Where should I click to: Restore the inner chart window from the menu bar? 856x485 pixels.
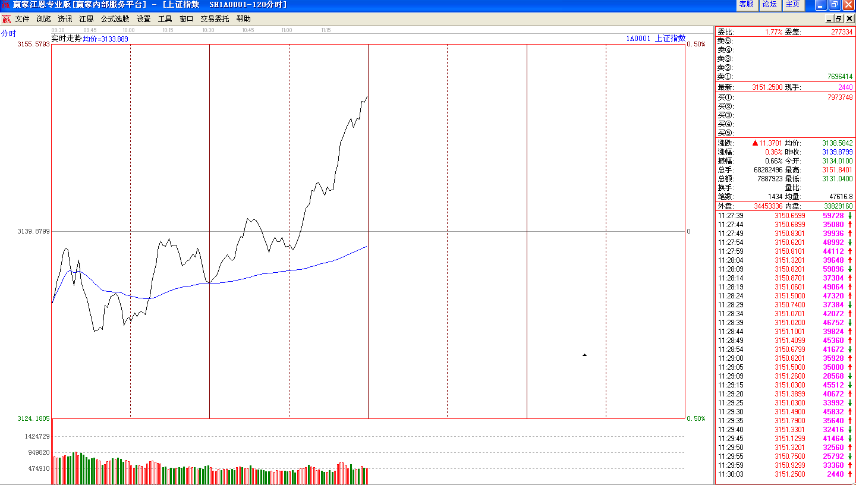[839, 19]
